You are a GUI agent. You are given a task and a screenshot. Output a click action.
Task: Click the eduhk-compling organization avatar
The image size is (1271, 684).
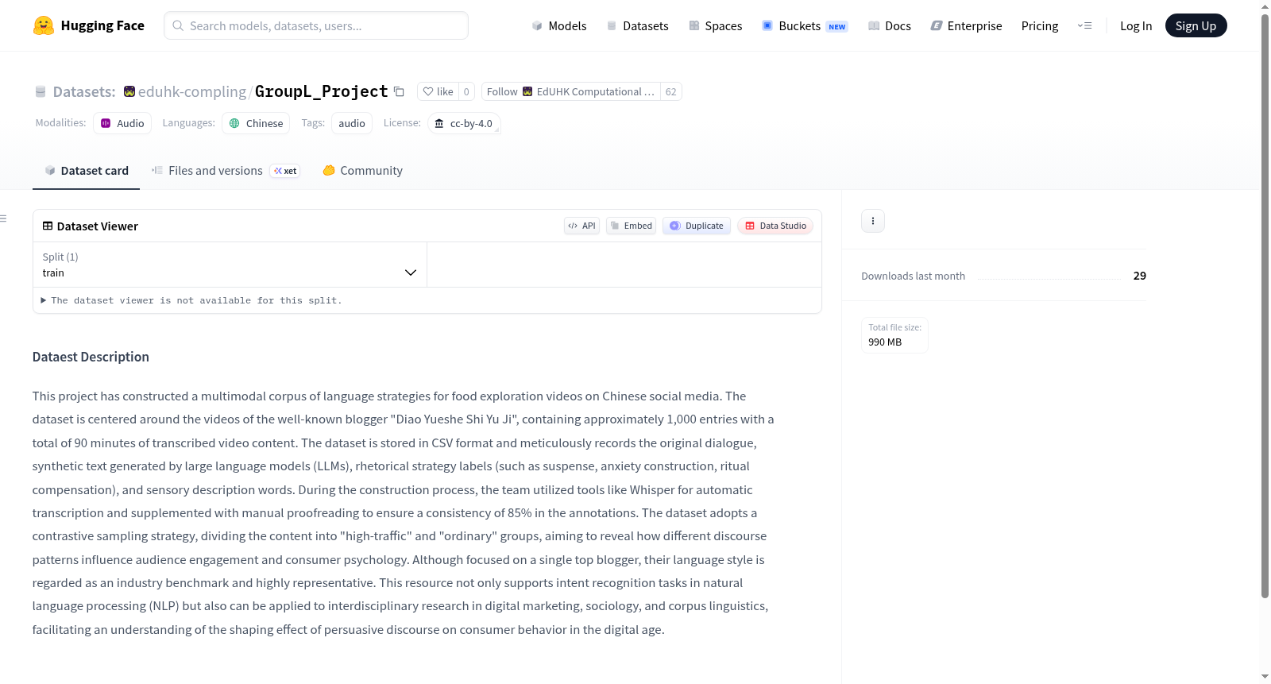coord(129,92)
